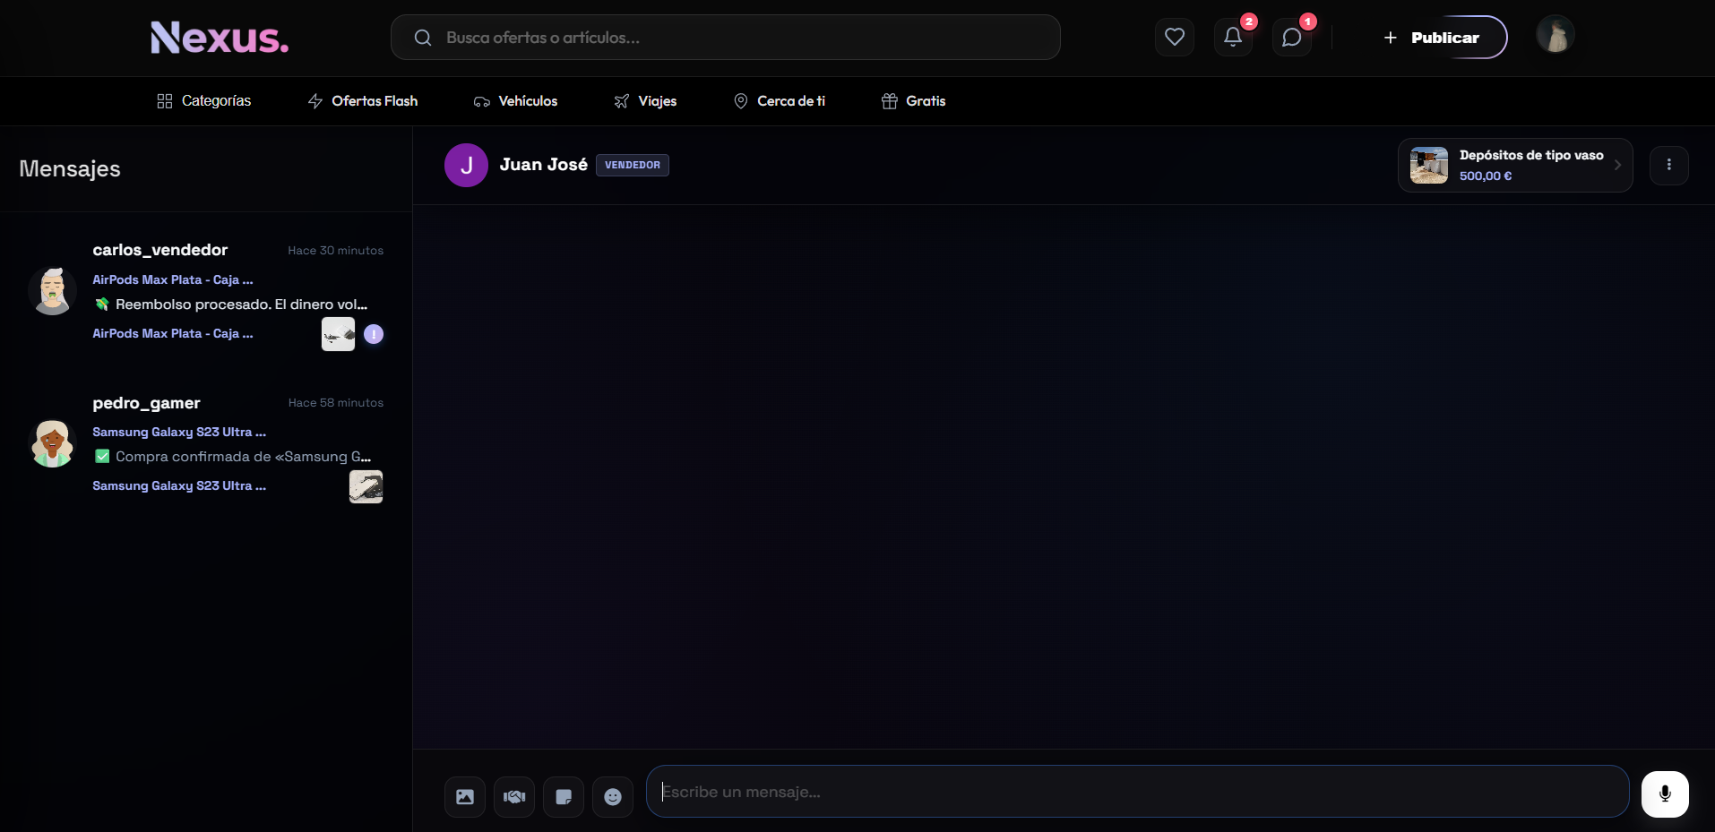Open the Depósitos de tipo vaso thumbnail

[x=1428, y=166]
